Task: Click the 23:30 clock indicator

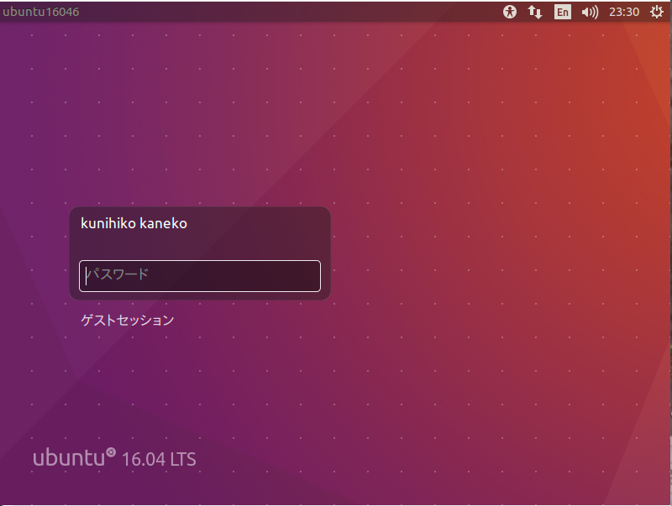Action: pyautogui.click(x=624, y=12)
